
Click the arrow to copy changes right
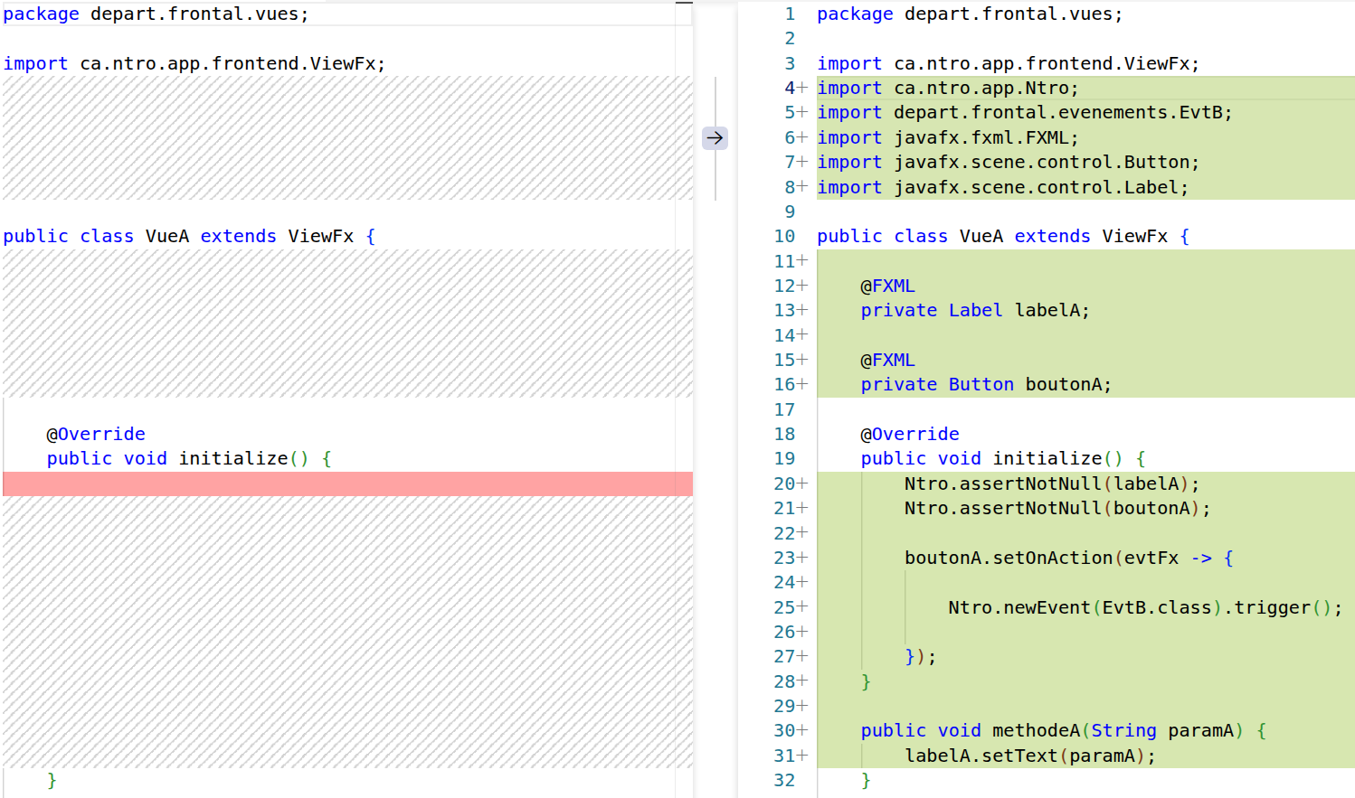[715, 138]
